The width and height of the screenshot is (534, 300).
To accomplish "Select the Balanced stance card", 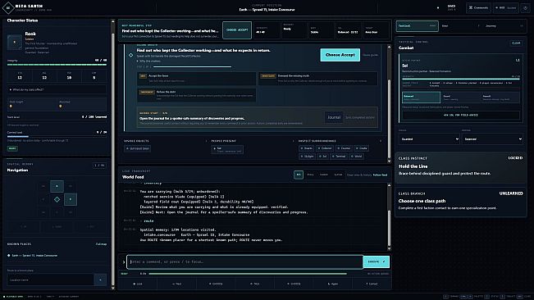I will pos(421,98).
